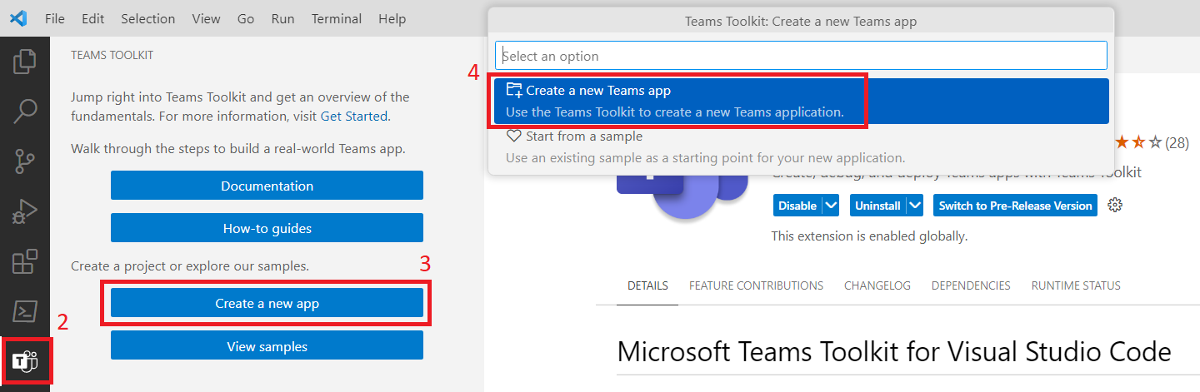
Task: Open the Explorer view in activity bar
Action: tap(25, 61)
